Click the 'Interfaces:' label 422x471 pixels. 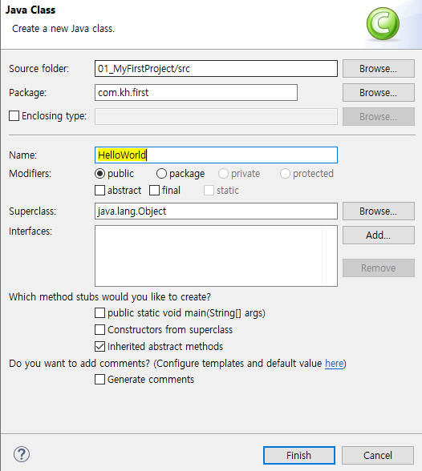(30, 231)
